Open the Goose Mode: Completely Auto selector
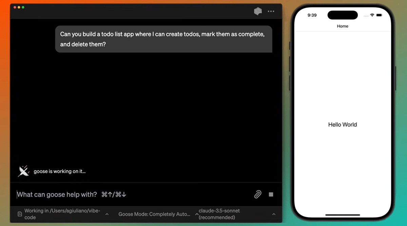 (154, 214)
